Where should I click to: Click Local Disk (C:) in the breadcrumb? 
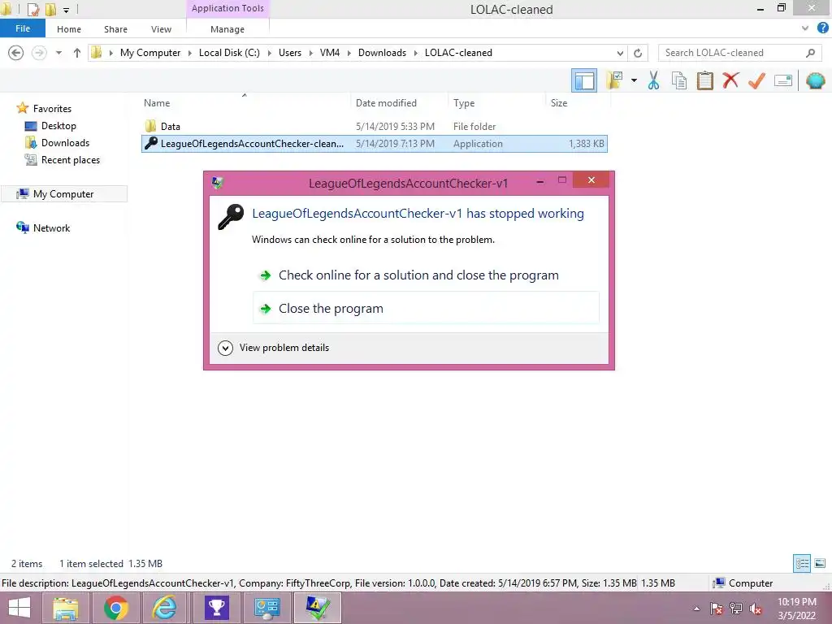pyautogui.click(x=229, y=53)
